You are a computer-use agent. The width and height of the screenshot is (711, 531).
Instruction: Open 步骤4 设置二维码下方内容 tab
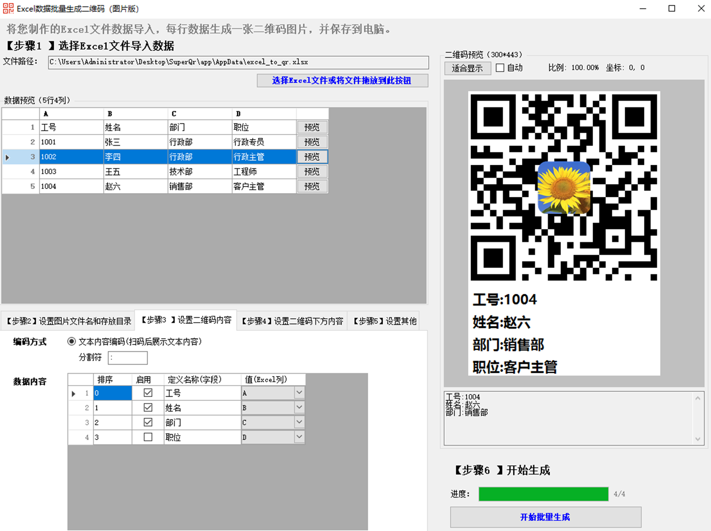292,321
